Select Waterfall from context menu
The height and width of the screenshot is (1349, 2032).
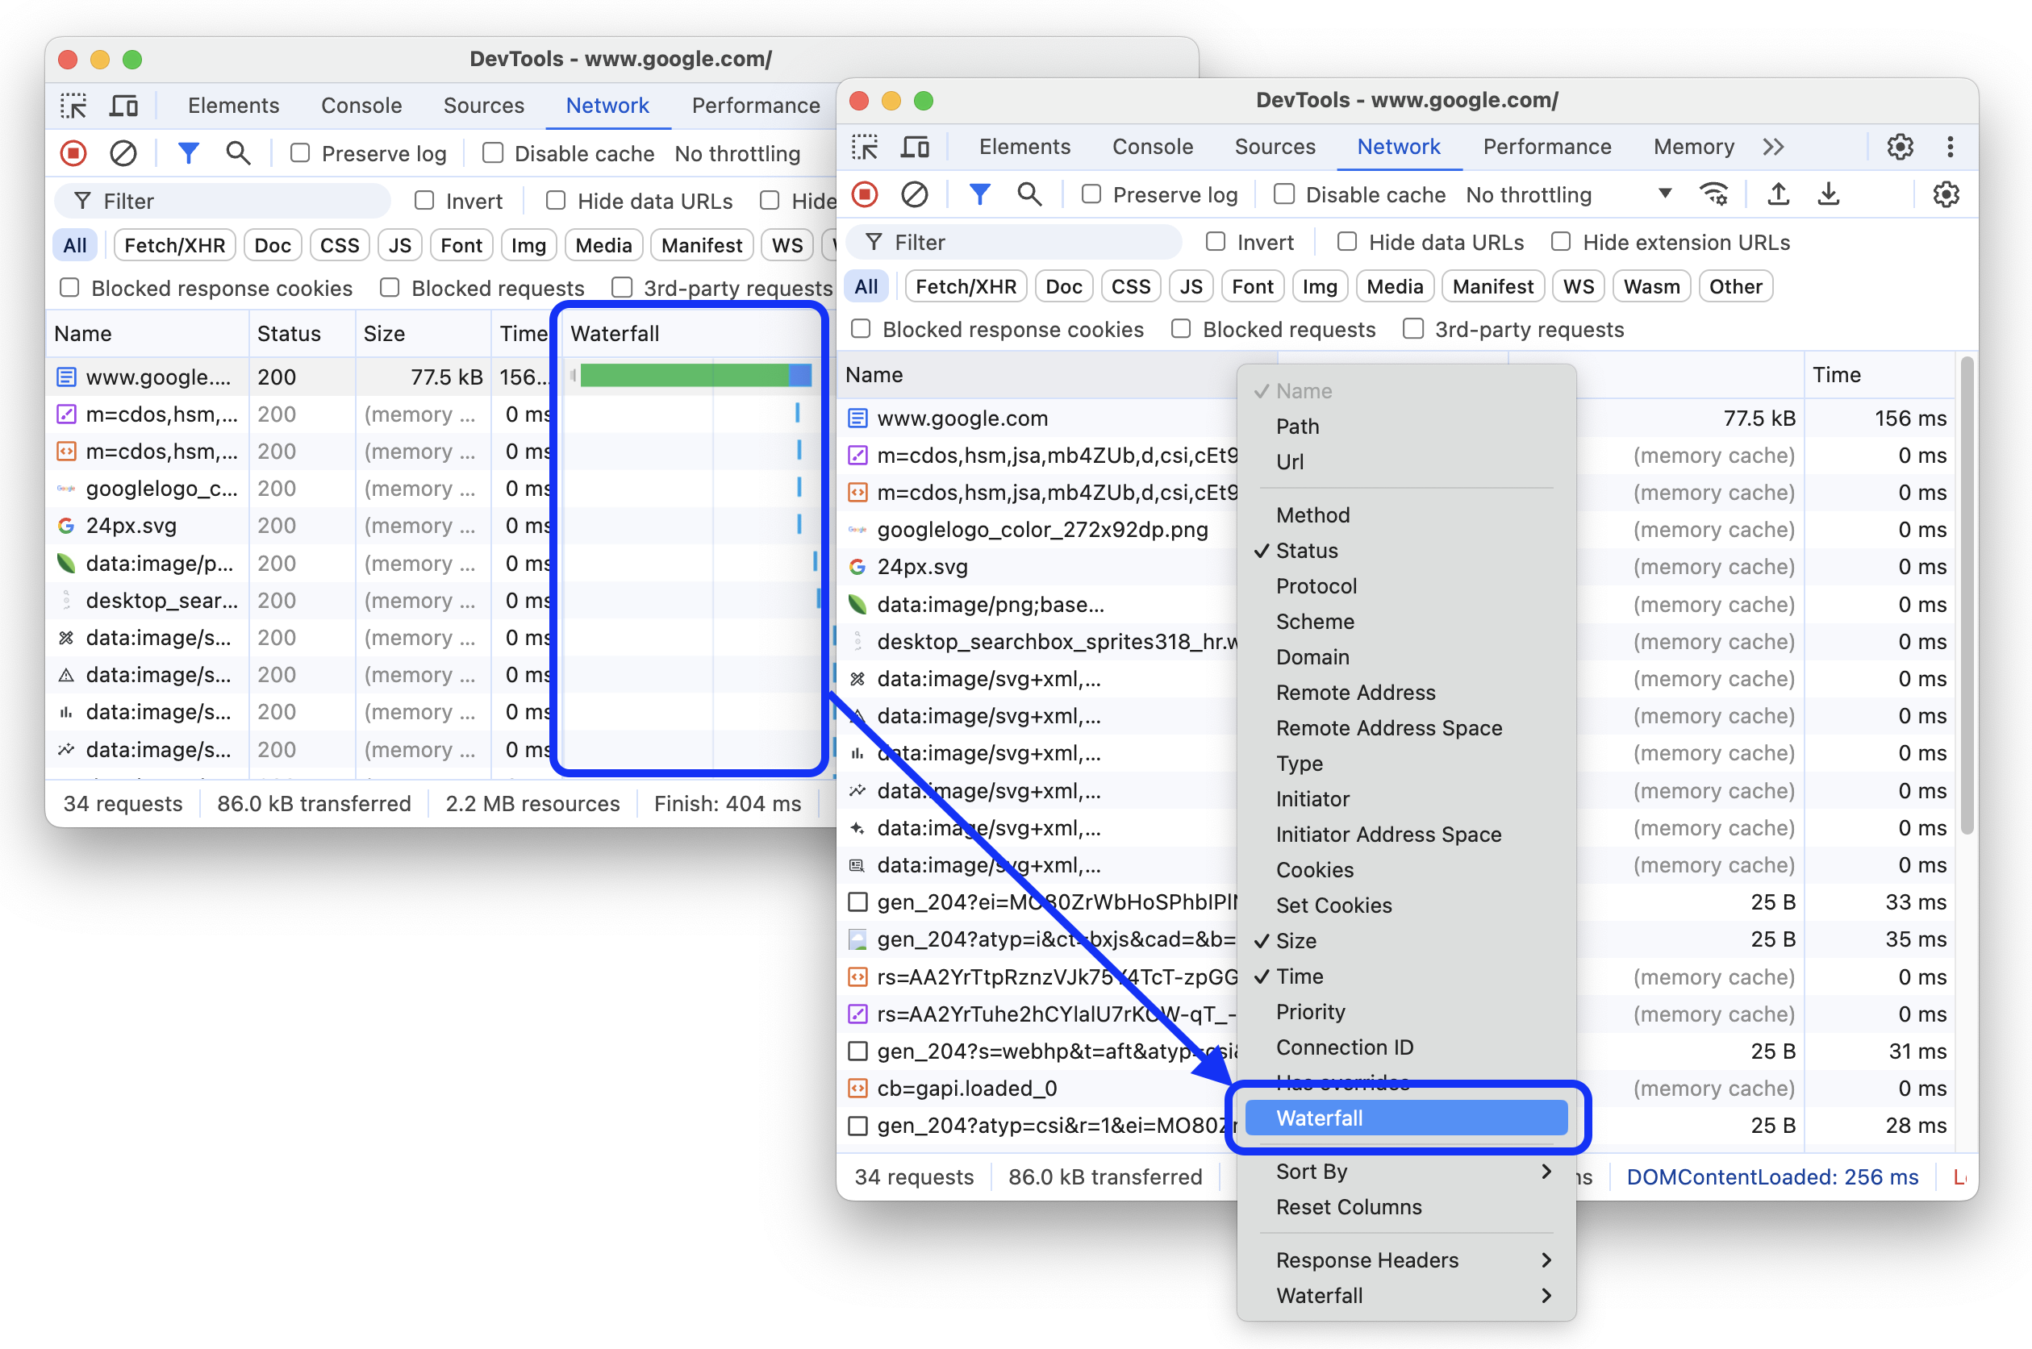tap(1407, 1117)
